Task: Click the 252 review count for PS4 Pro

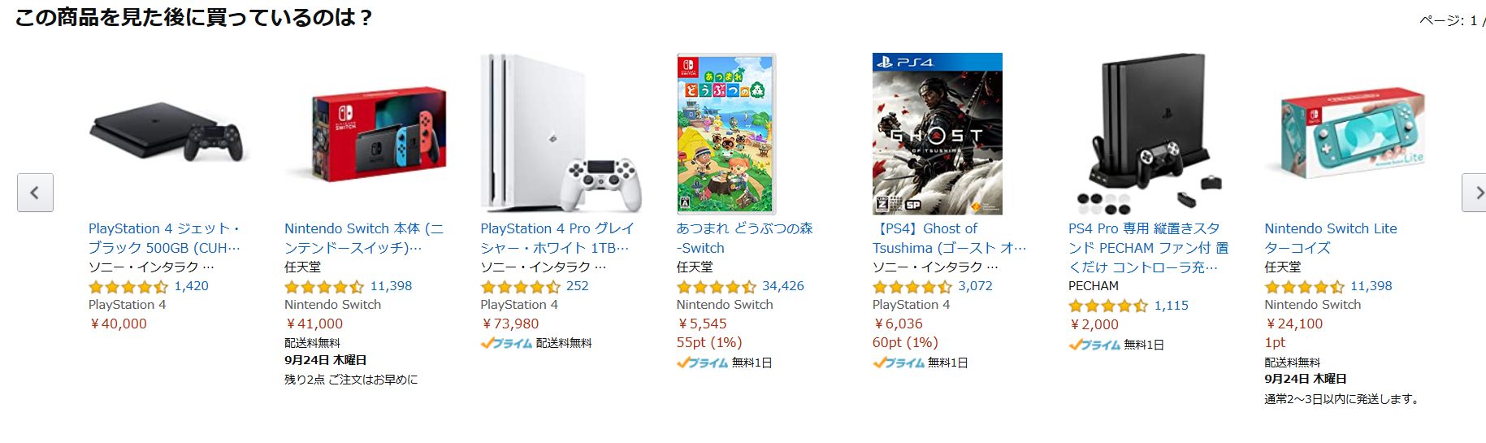Action: [x=577, y=286]
